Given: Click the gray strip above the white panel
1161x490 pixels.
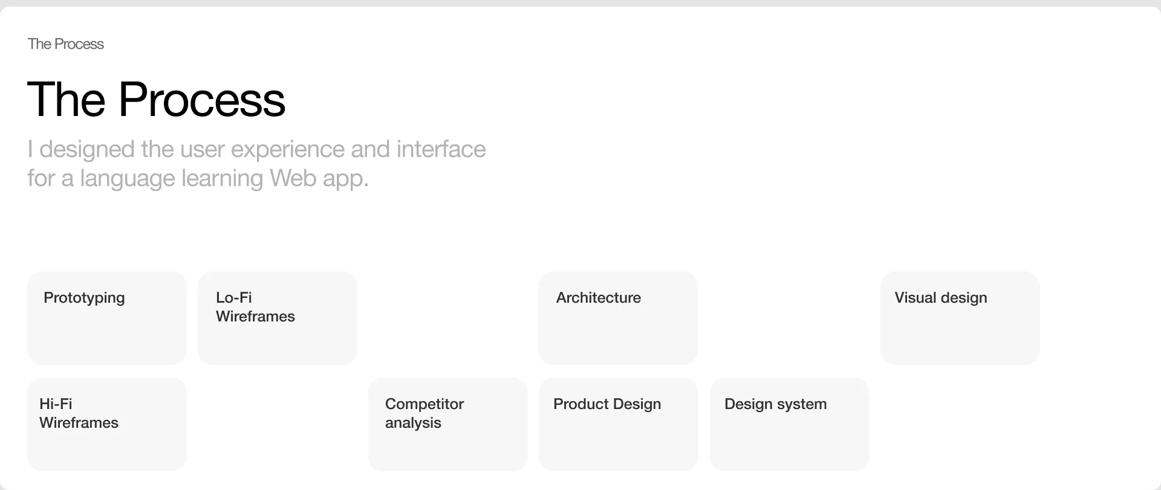Looking at the screenshot, I should [x=580, y=3].
